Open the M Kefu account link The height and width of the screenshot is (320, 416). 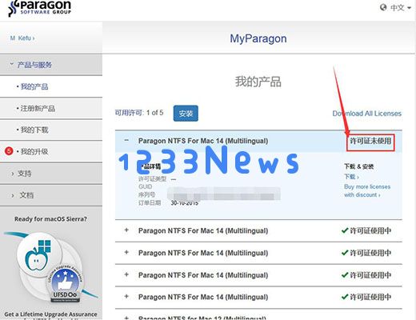22,38
